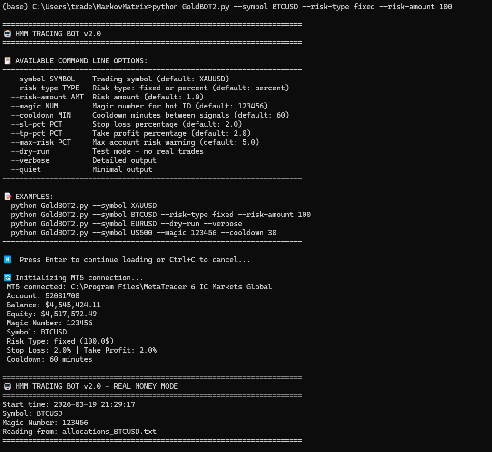Screen dimensions: 492x452
Task: Click the typed python command at the prompt
Action: point(302,7)
